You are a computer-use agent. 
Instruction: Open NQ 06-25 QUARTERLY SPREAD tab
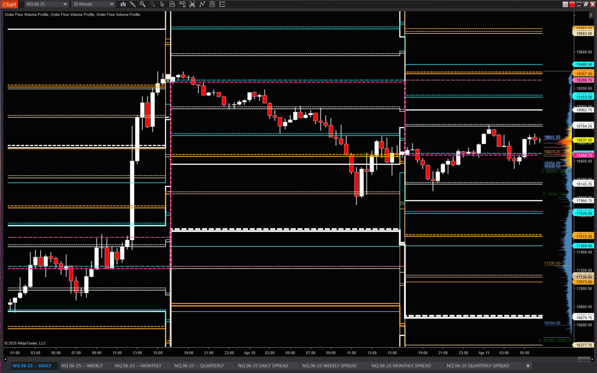click(478, 366)
